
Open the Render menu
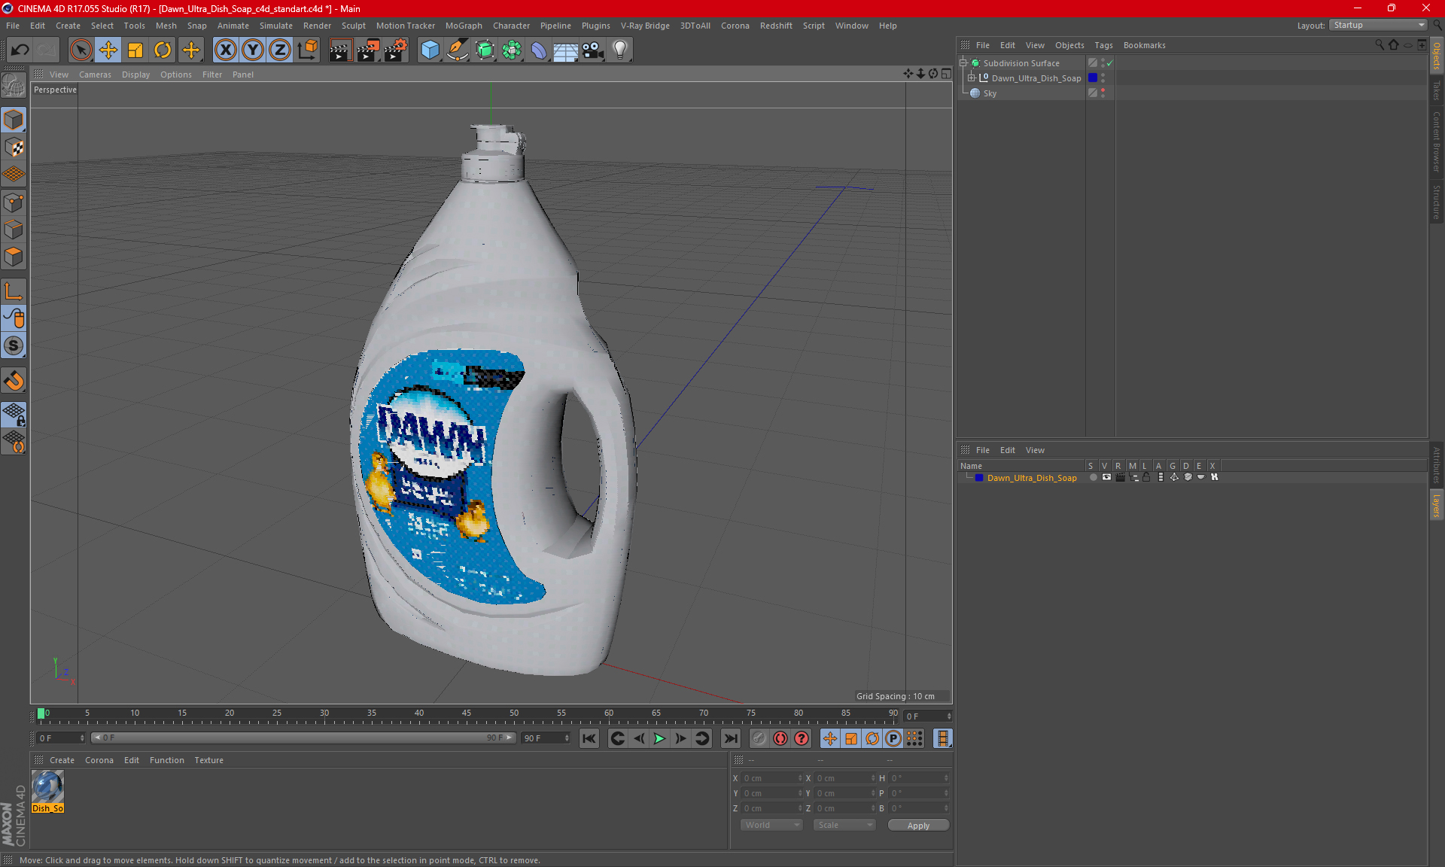(317, 26)
